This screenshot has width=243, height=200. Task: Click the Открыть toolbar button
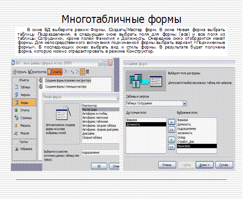(19, 72)
